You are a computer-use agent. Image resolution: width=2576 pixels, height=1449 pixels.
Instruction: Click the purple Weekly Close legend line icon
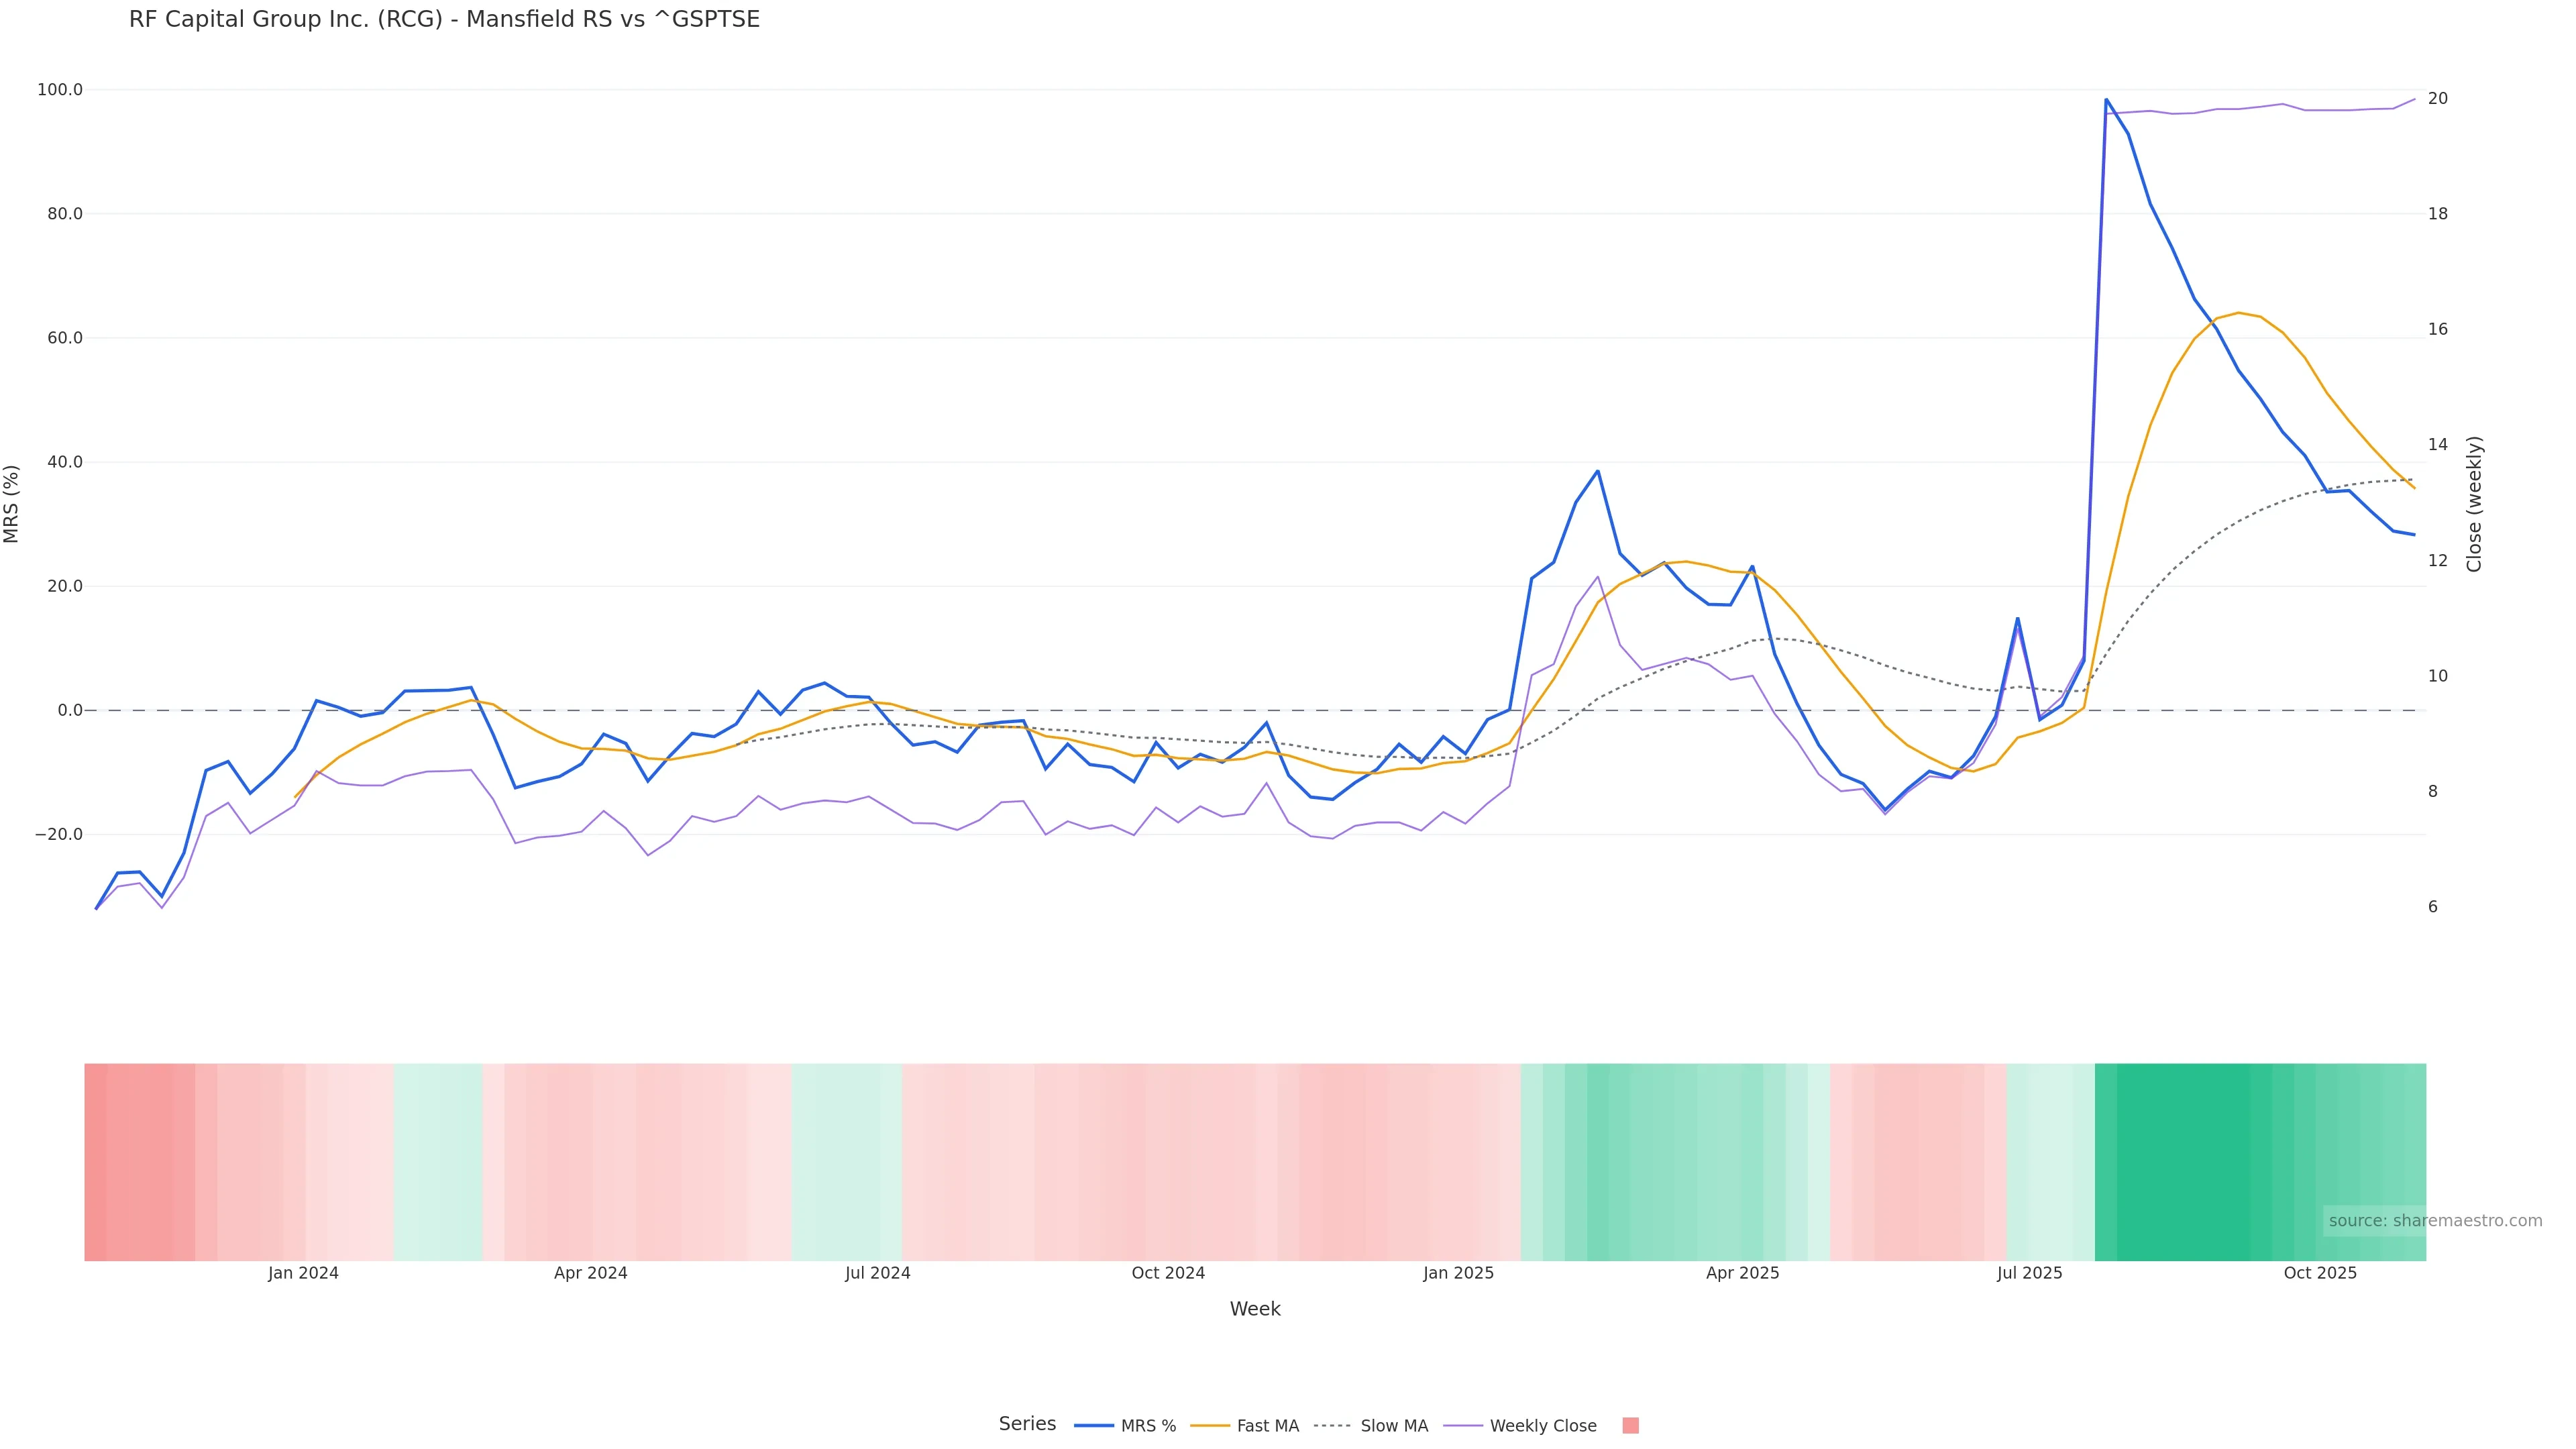pos(1463,1426)
